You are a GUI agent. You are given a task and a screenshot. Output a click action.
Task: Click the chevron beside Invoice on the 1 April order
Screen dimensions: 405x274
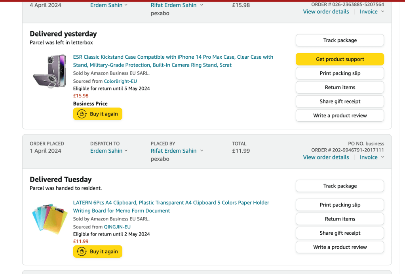coord(382,157)
